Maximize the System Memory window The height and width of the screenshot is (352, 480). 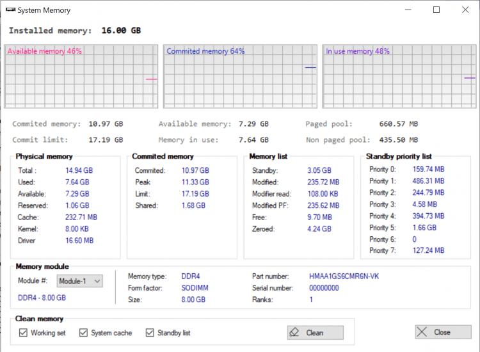436,10
